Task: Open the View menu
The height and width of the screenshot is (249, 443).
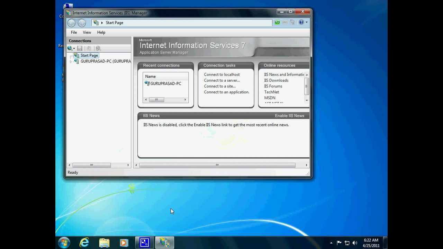Action: click(87, 32)
